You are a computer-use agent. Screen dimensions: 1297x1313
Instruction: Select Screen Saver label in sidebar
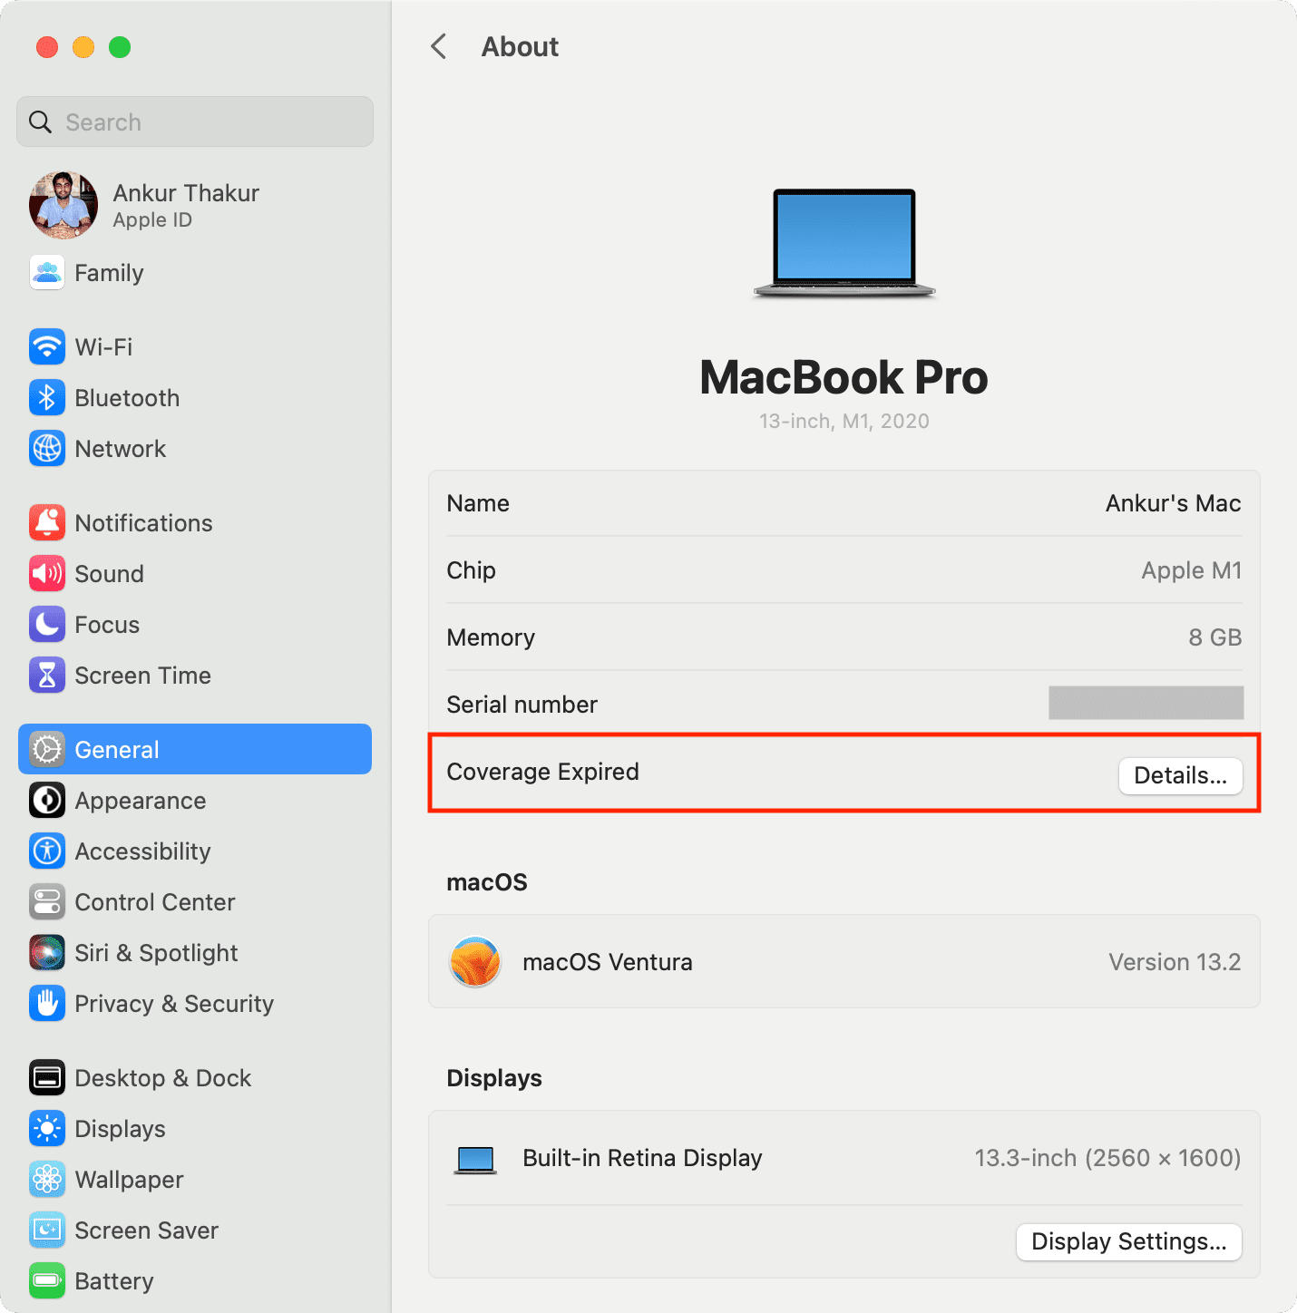click(147, 1230)
